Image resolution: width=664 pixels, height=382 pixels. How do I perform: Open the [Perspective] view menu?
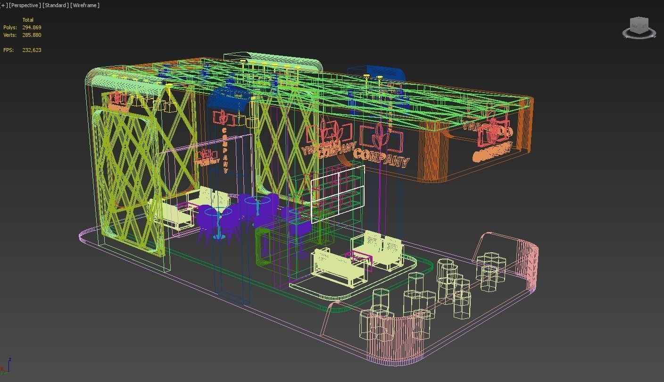[25, 5]
